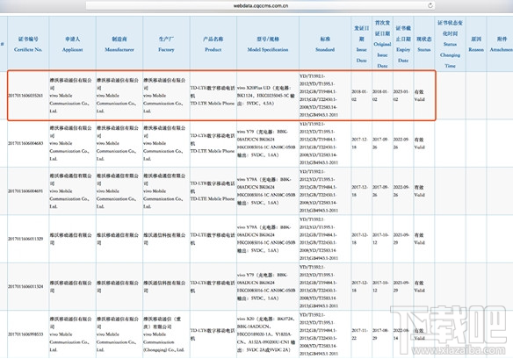Click the Status Changing Time column header
This screenshot has width=513, height=359.
[x=450, y=44]
